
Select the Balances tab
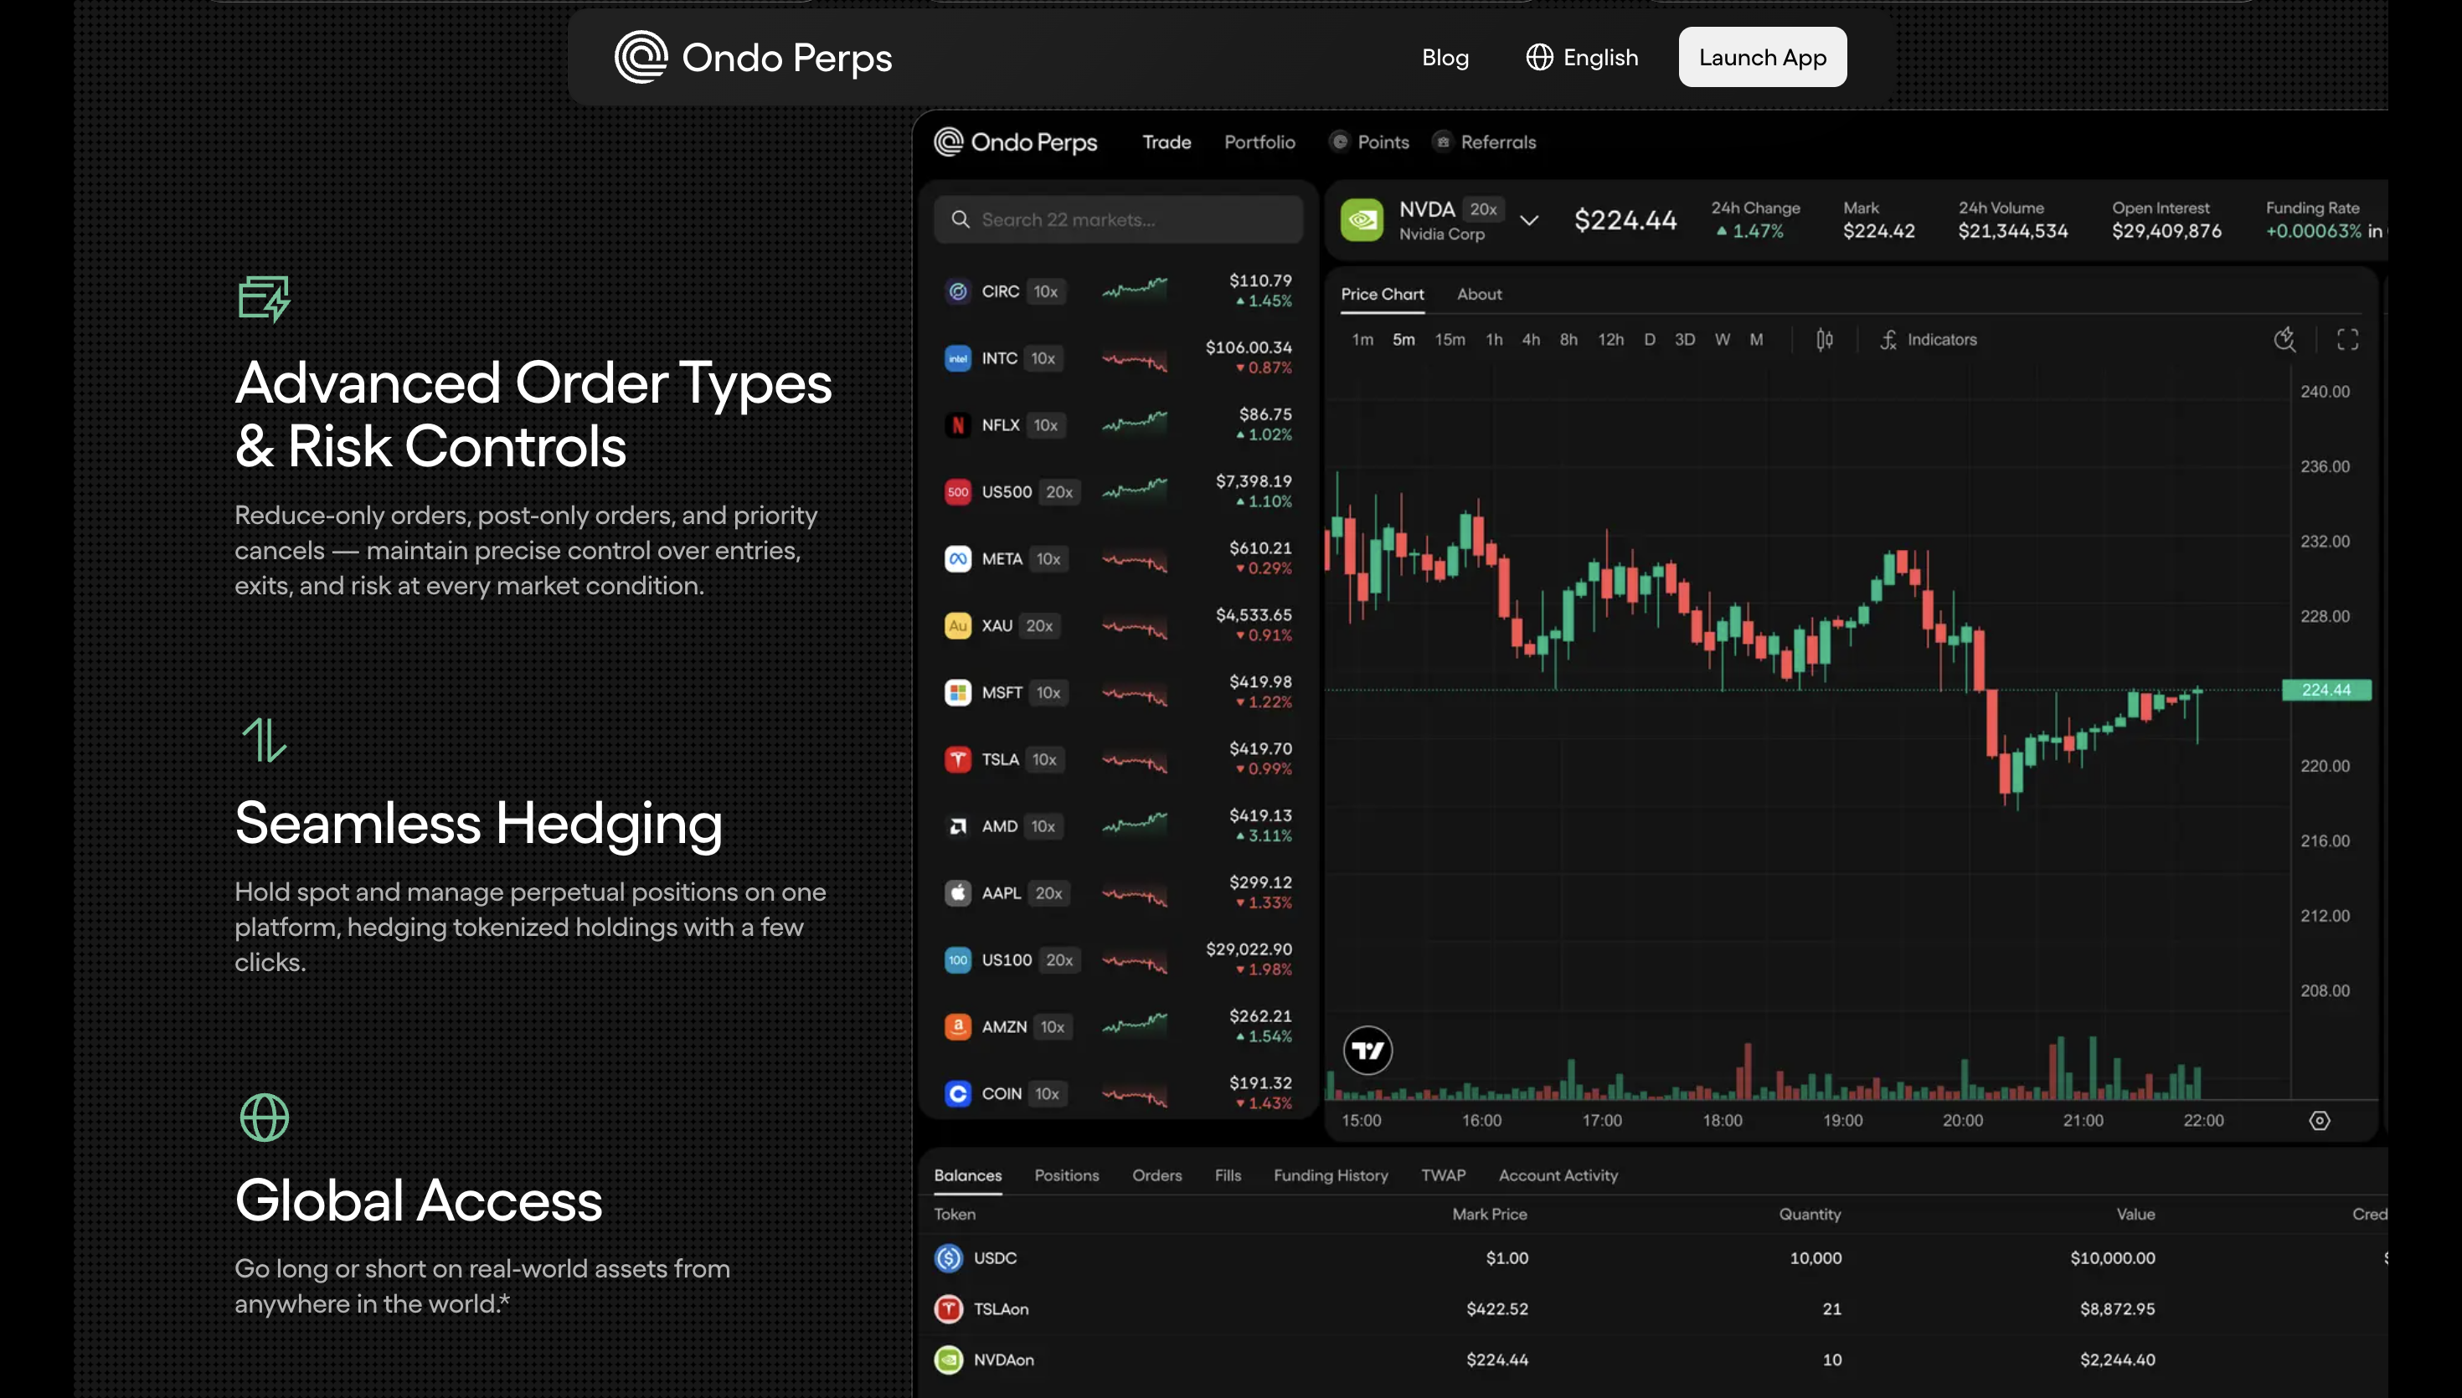click(967, 1175)
